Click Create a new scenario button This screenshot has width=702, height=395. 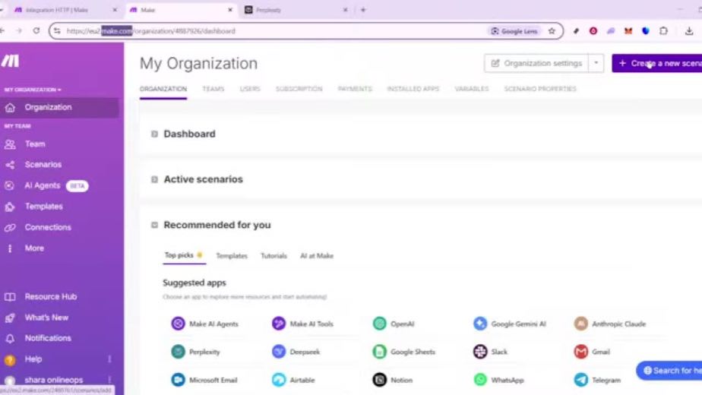coord(656,63)
